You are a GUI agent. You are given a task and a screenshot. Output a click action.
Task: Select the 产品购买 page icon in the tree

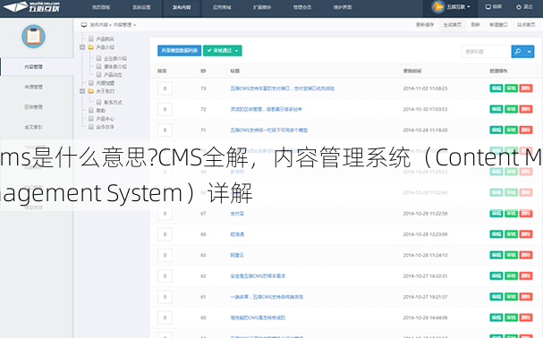coord(90,38)
